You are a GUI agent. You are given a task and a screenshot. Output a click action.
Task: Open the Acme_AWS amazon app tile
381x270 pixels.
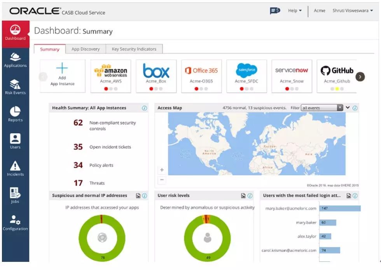click(x=111, y=76)
